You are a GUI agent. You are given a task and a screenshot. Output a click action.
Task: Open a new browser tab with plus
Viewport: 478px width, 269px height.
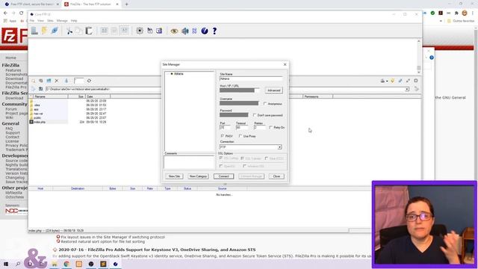pyautogui.click(x=126, y=4)
